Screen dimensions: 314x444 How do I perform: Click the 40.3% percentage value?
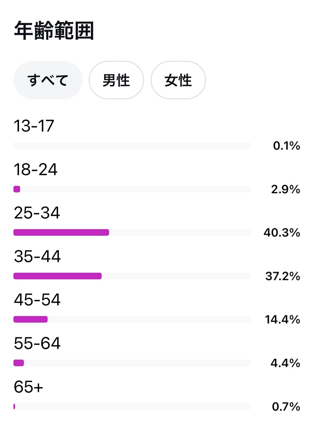pos(282,232)
